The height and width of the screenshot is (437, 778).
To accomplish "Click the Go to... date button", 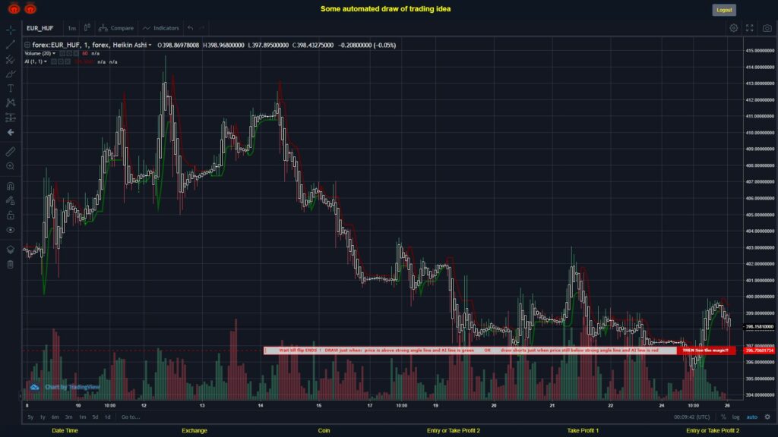I will (x=131, y=417).
